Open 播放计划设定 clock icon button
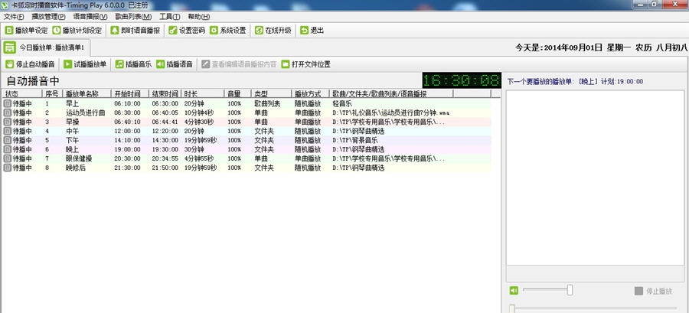The image size is (689, 313). pos(77,31)
